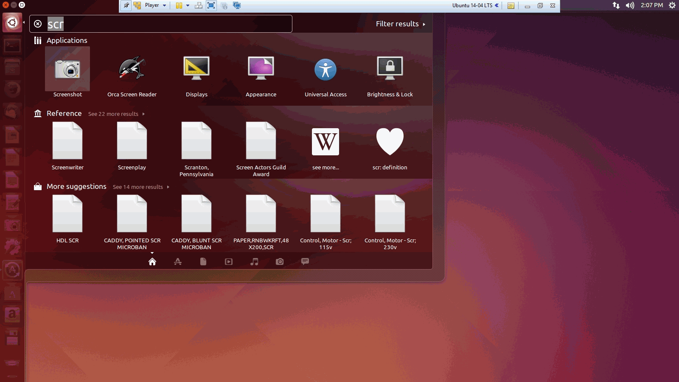Select the Applications lens
The image size is (679, 382).
pos(178,261)
